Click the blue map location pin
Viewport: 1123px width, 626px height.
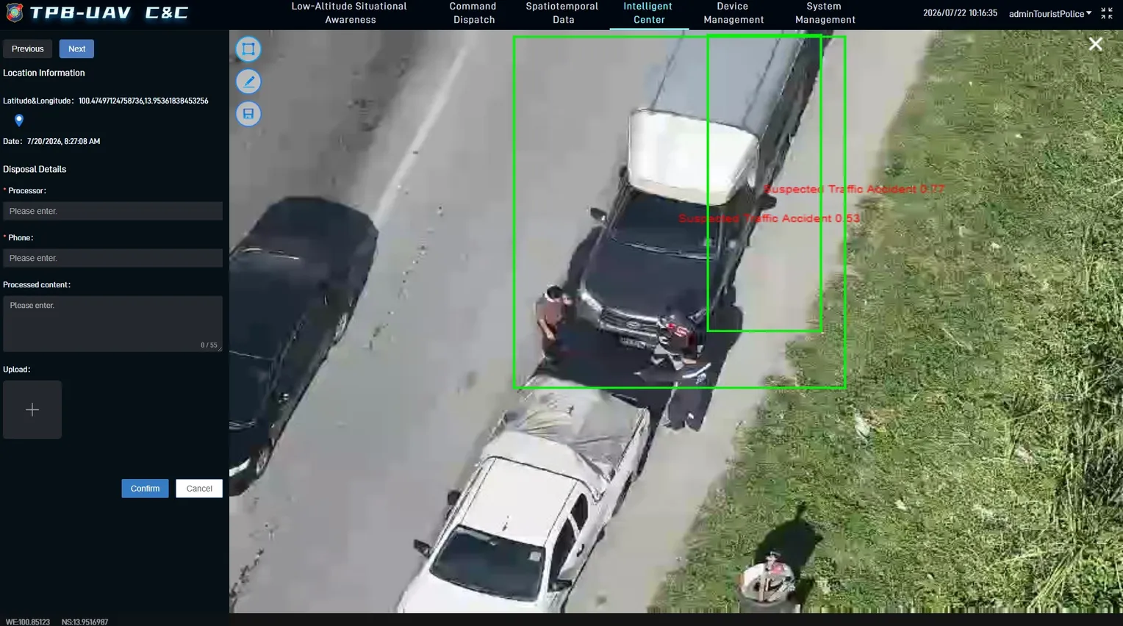point(19,120)
